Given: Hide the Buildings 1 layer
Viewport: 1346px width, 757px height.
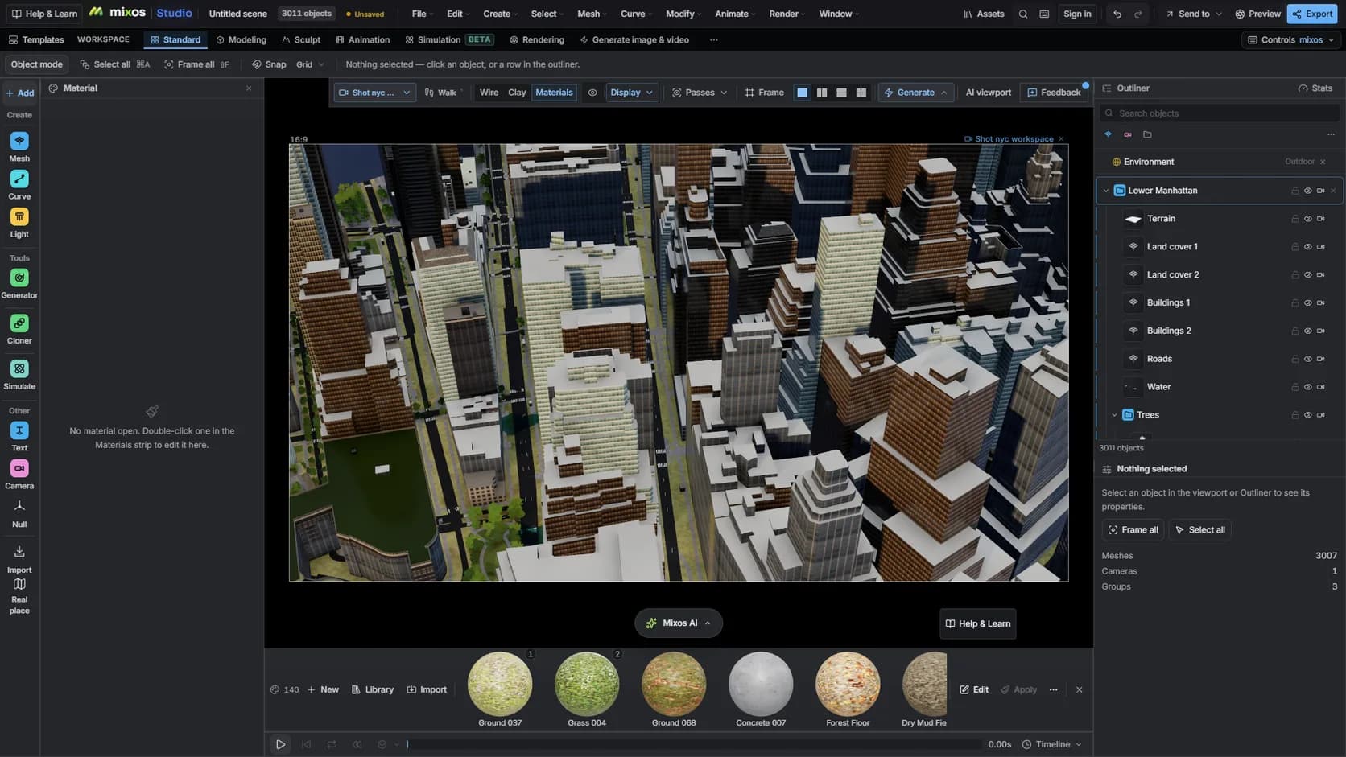Looking at the screenshot, I should pyautogui.click(x=1308, y=303).
